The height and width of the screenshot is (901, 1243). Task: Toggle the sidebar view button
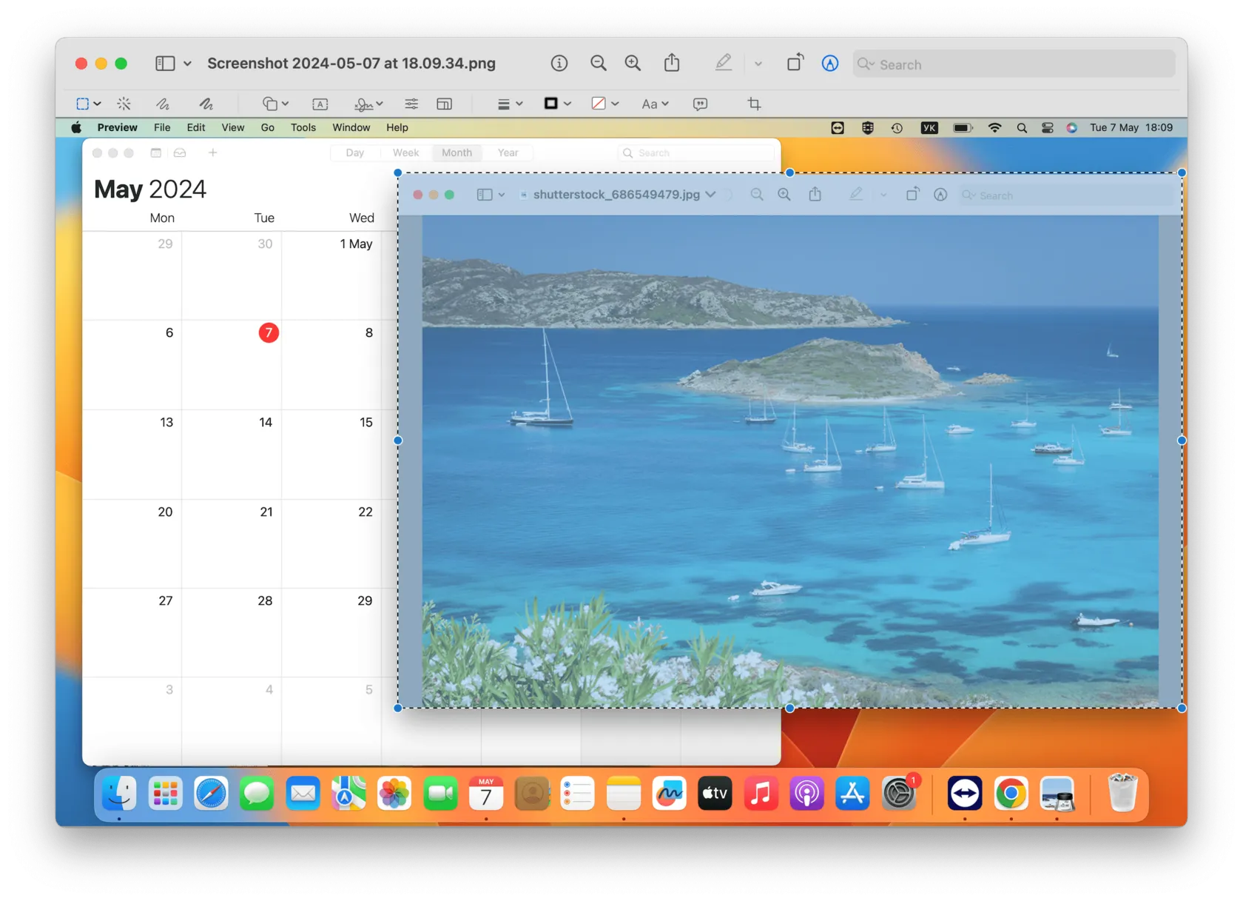pos(165,63)
